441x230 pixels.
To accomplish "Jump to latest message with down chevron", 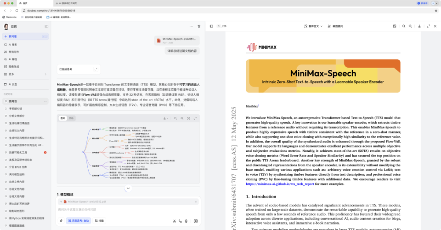I will pyautogui.click(x=128, y=188).
